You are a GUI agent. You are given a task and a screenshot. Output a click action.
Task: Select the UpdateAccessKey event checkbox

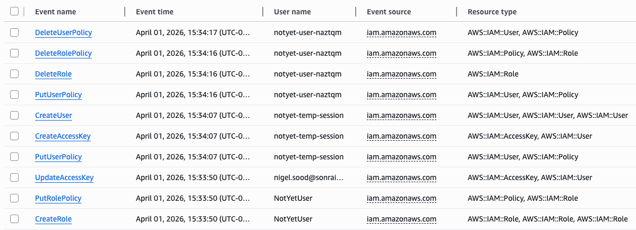(x=14, y=177)
